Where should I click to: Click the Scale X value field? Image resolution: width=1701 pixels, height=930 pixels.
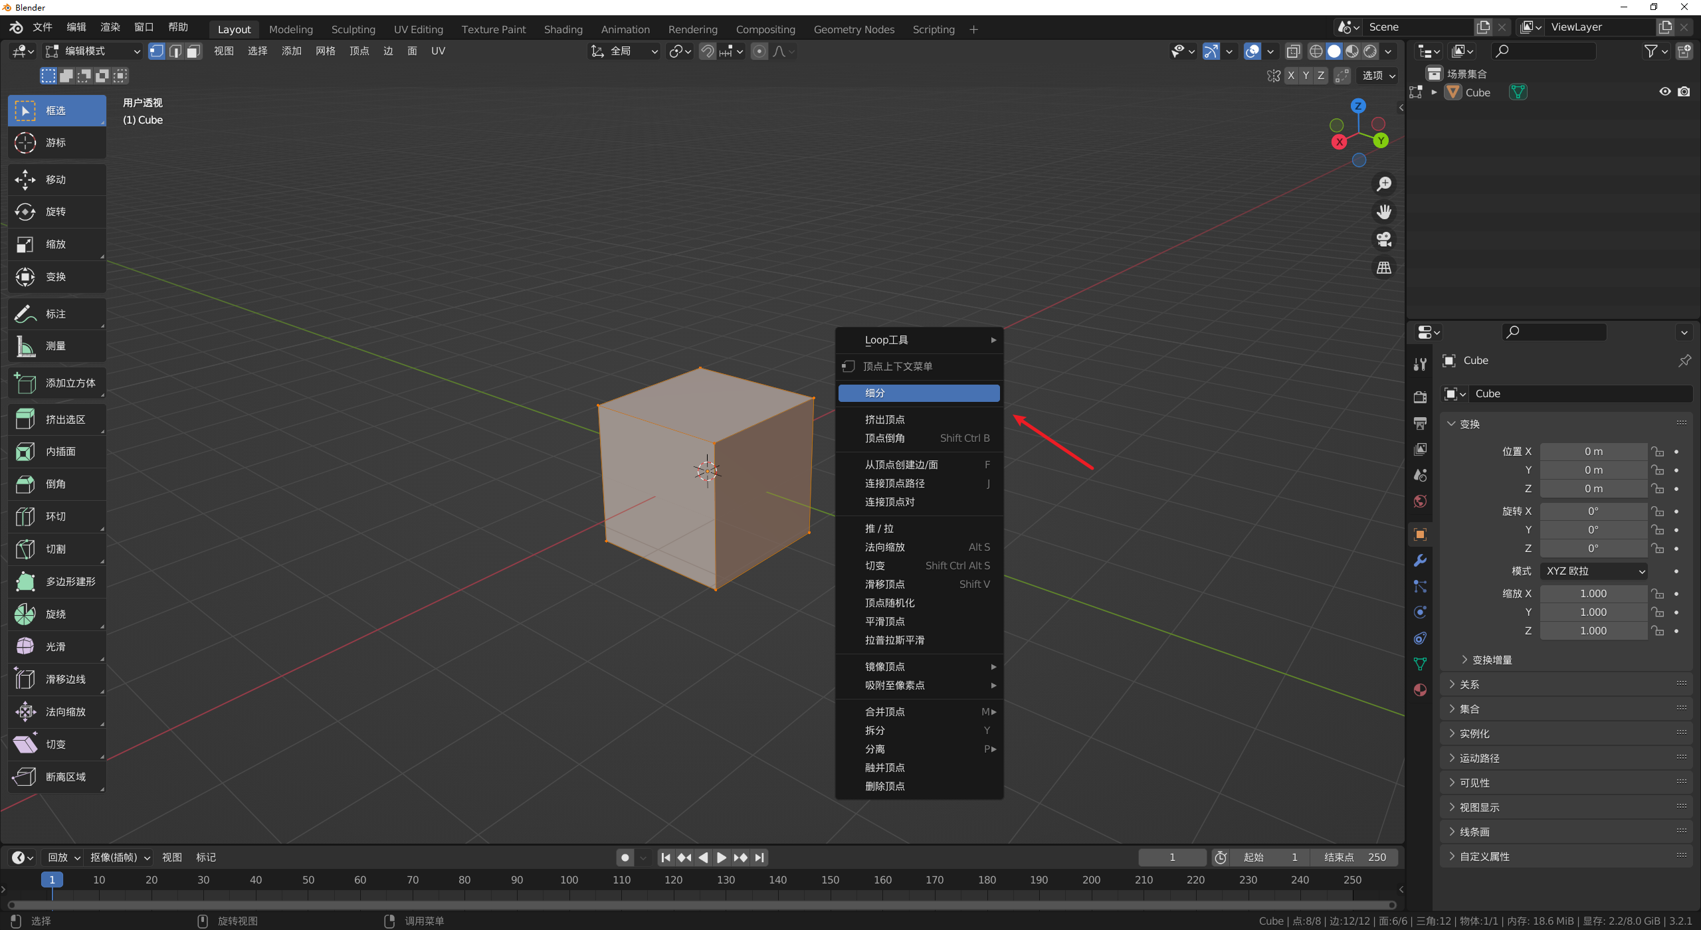tap(1593, 593)
